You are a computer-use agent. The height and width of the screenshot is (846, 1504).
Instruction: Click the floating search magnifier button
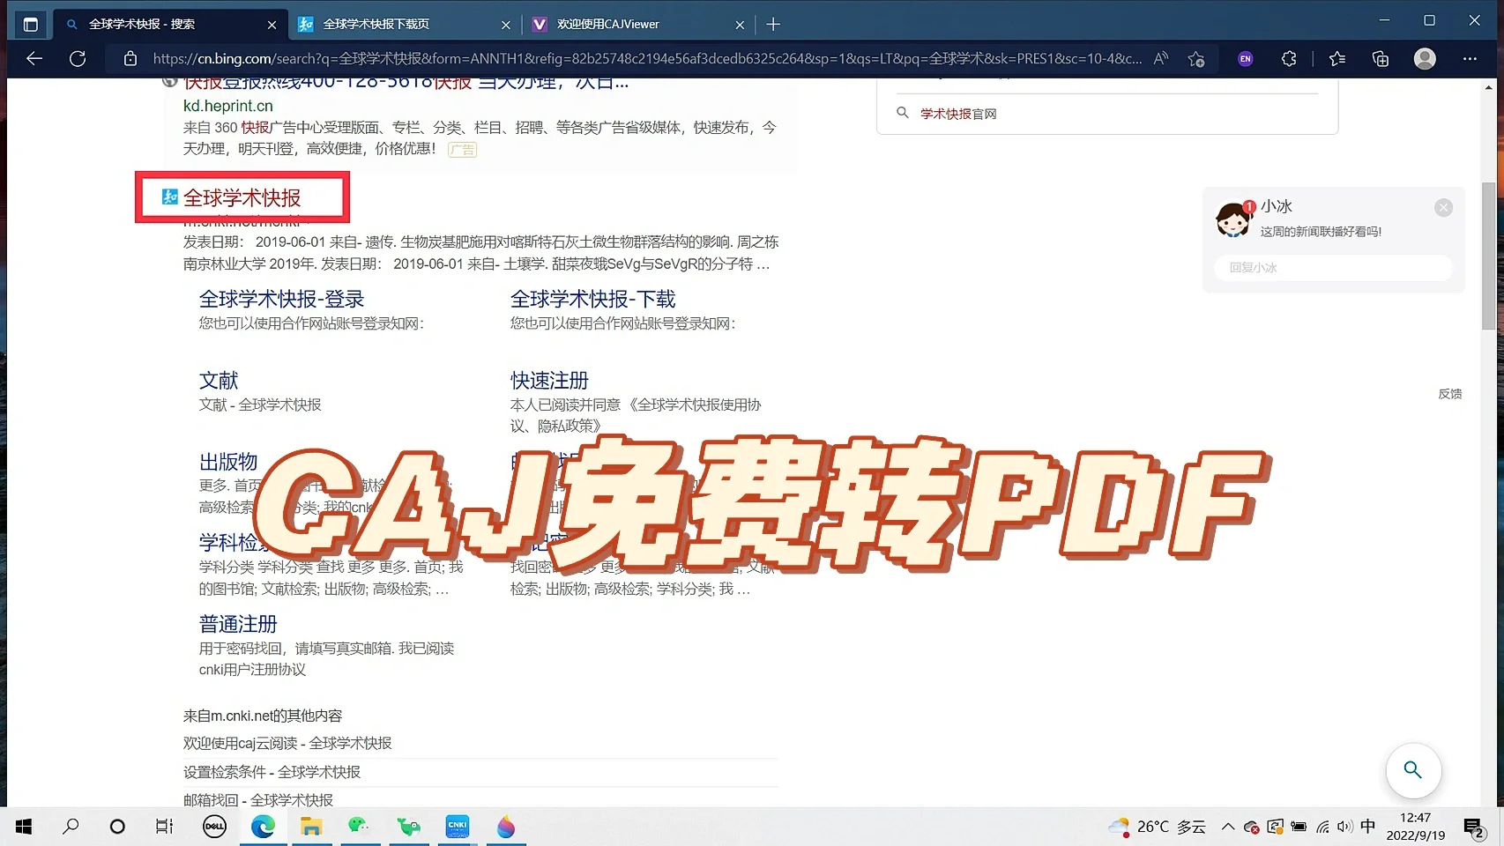pos(1413,769)
